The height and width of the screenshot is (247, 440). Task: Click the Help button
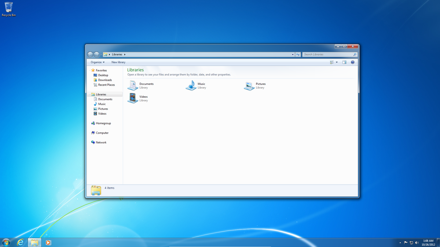pos(352,62)
